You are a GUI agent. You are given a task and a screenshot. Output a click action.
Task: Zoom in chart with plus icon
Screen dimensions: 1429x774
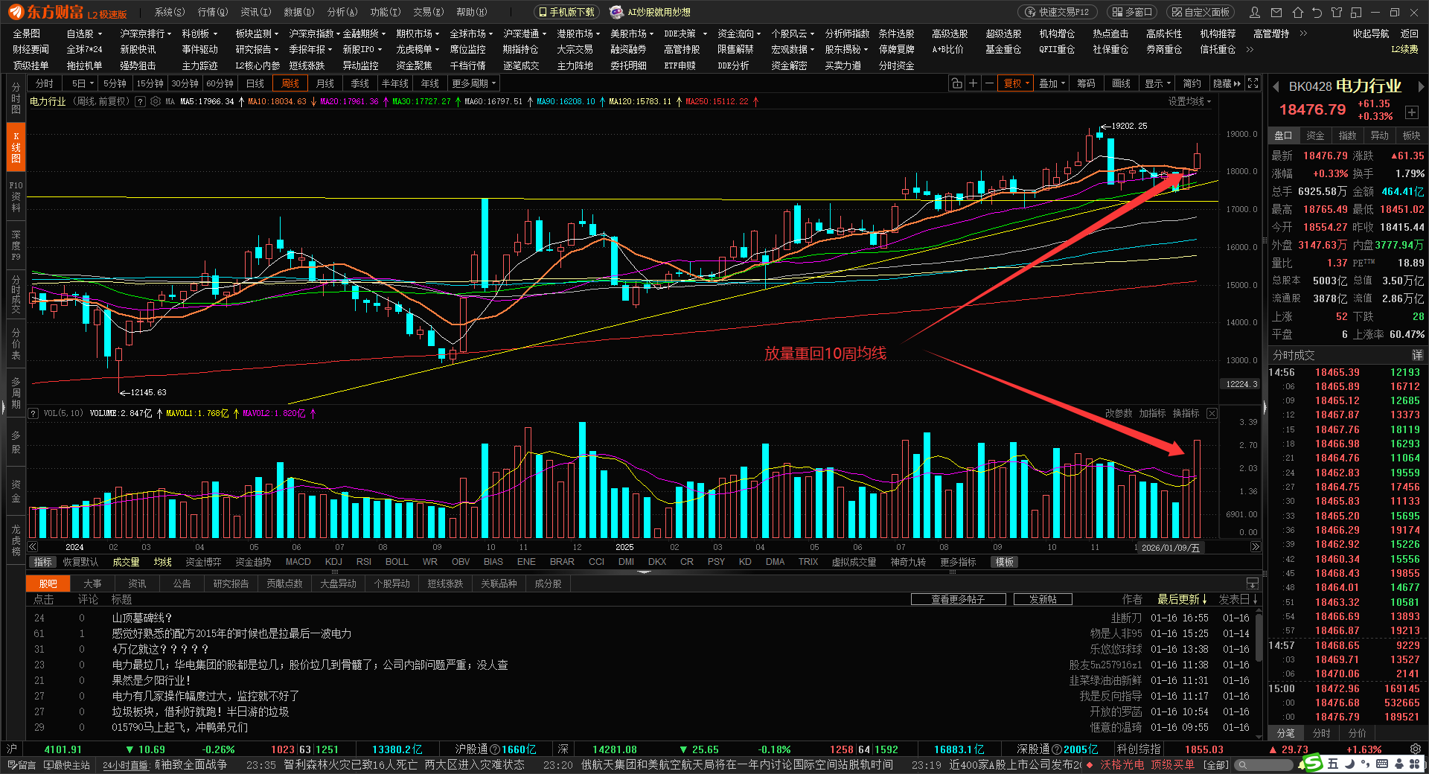973,83
